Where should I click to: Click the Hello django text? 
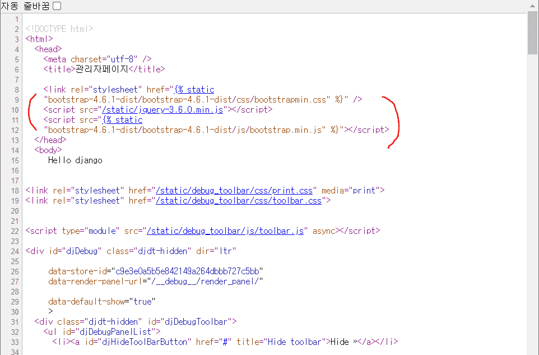[75, 160]
